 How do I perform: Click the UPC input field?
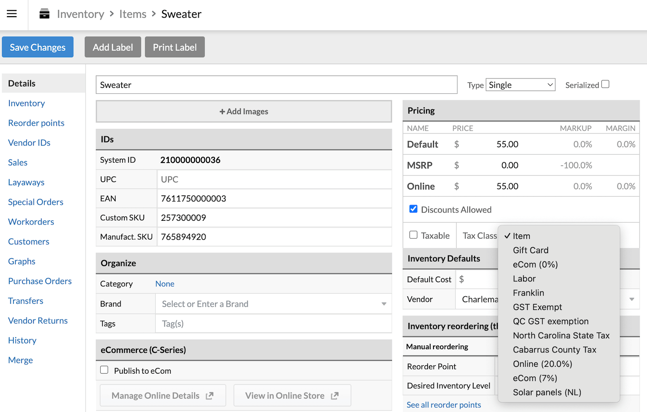275,179
